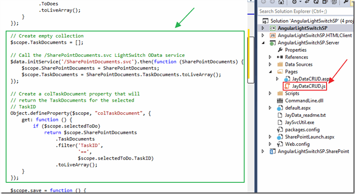Click the Properties wrench toolbar icon

click(346, 2)
